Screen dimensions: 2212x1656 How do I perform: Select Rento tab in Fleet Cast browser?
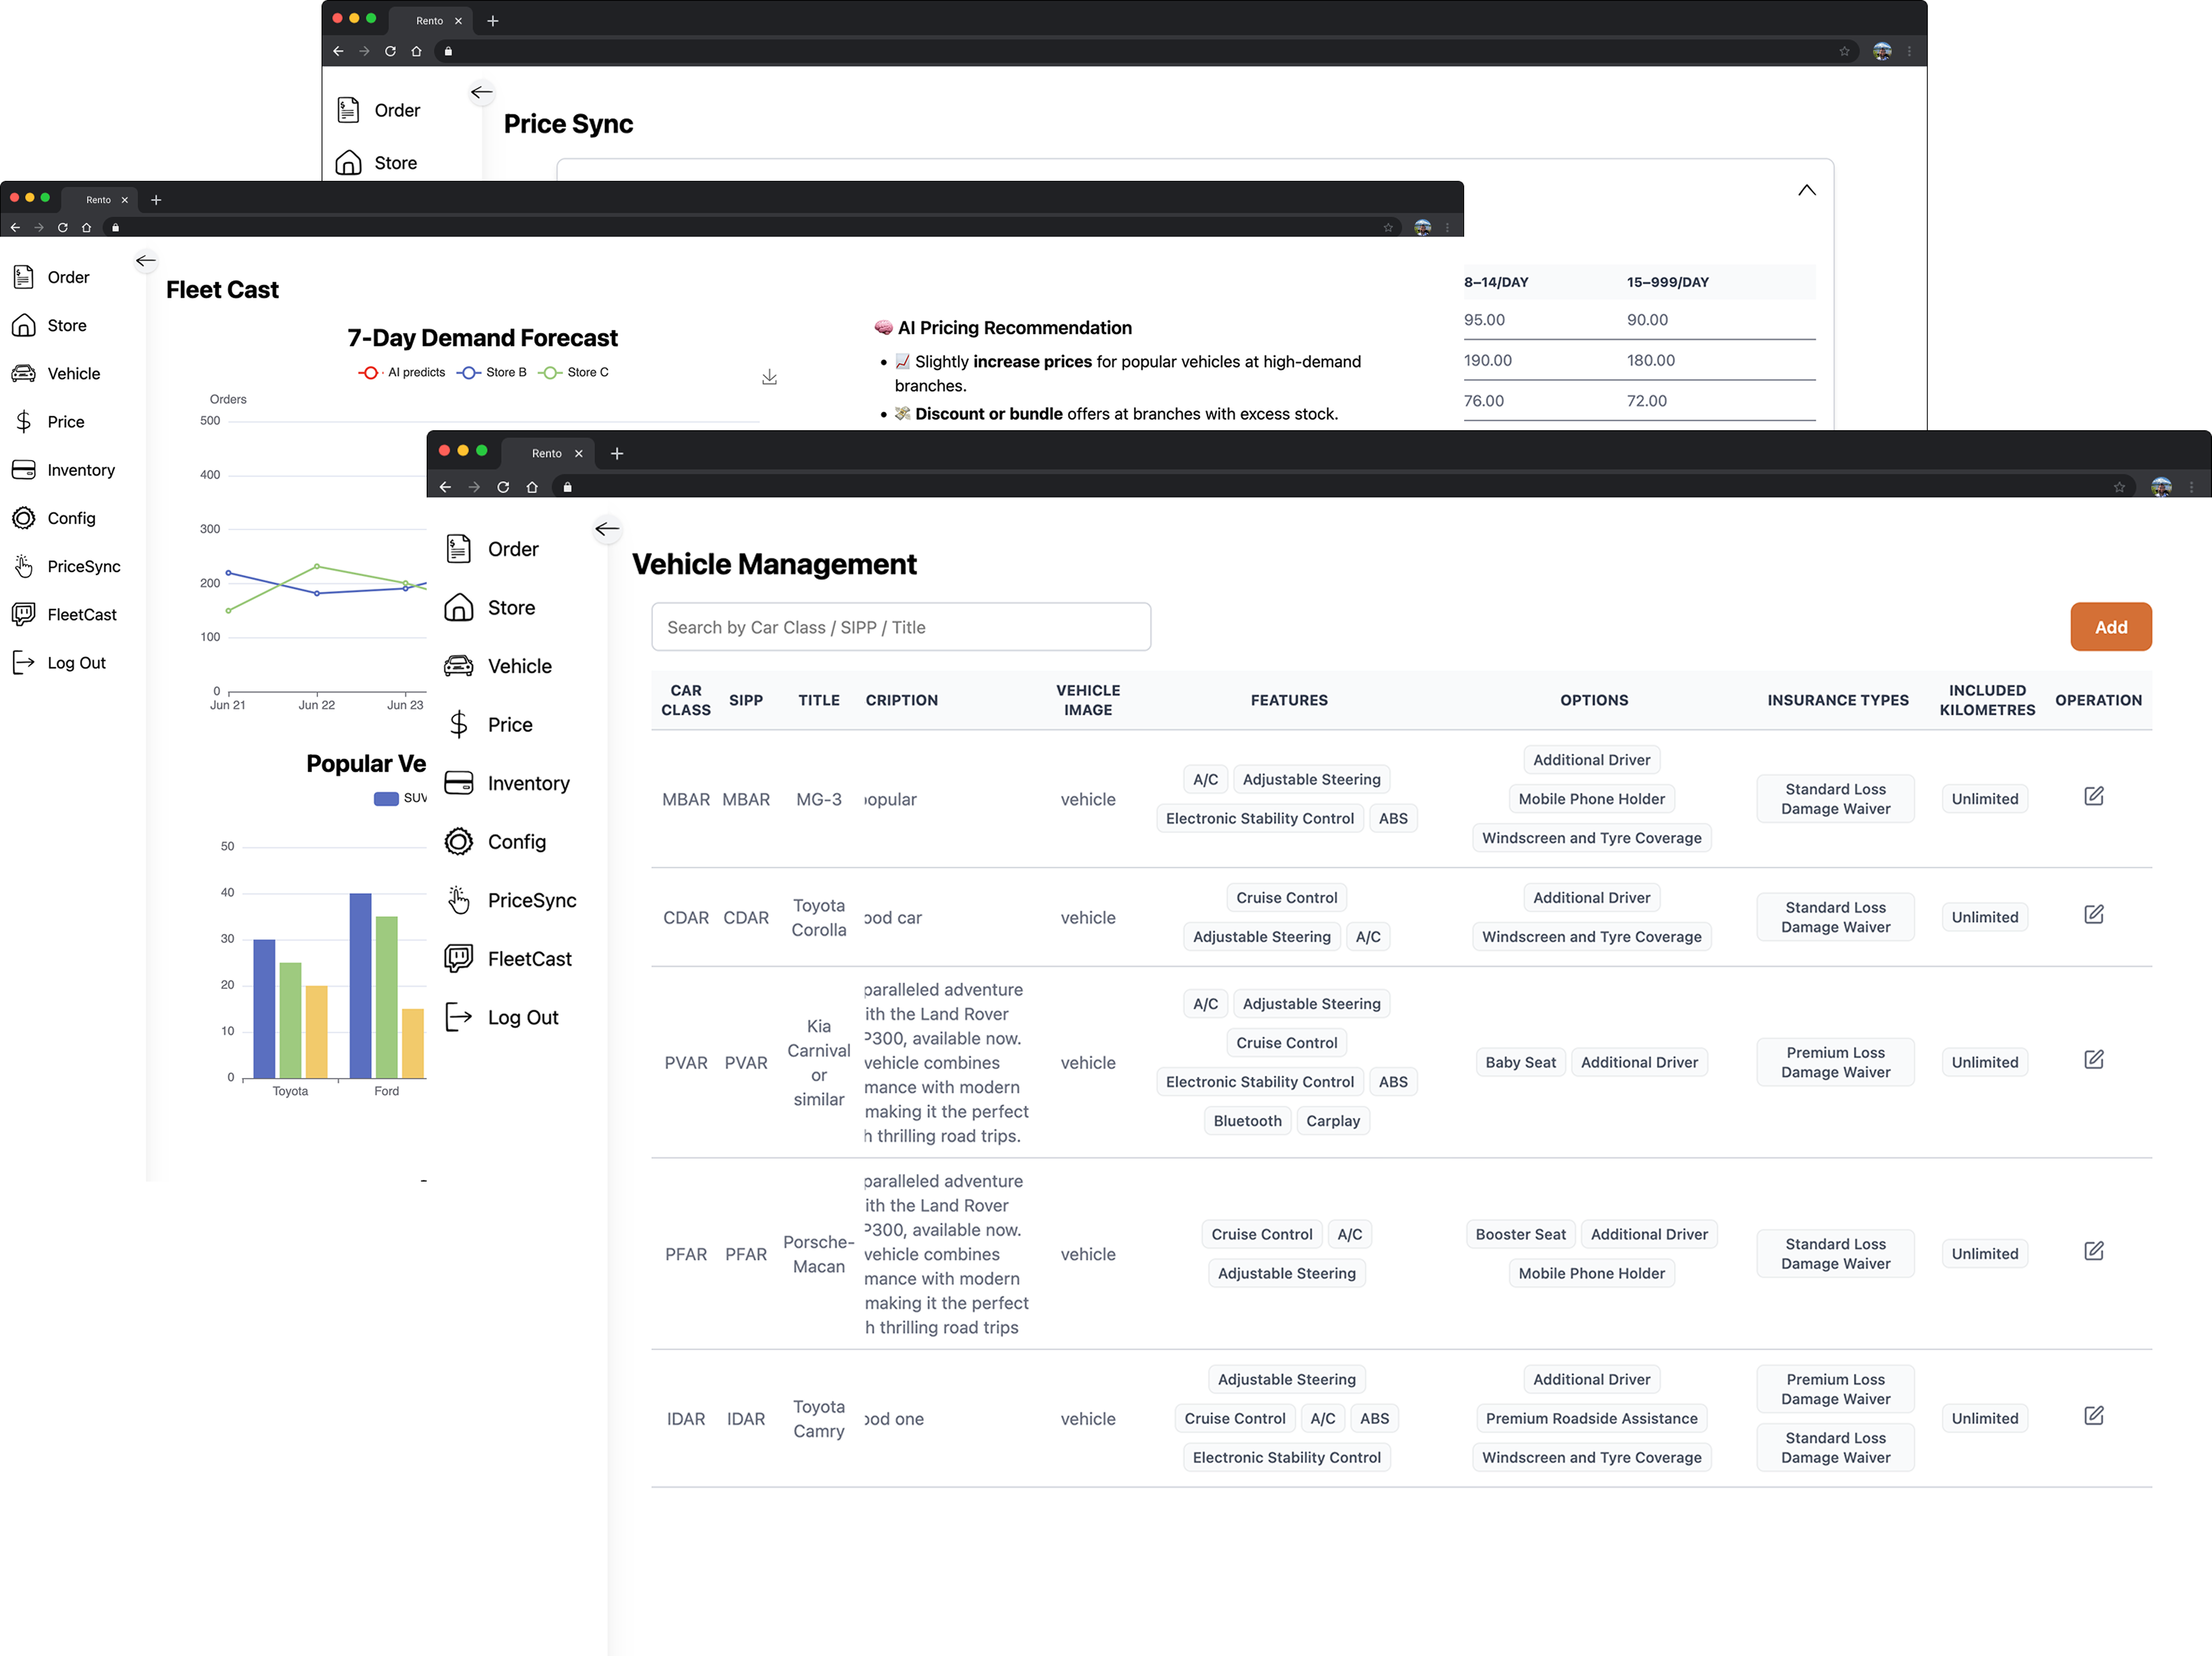pos(99,200)
